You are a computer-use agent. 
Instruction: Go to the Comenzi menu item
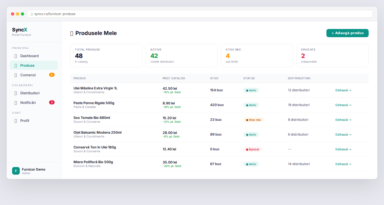point(28,75)
